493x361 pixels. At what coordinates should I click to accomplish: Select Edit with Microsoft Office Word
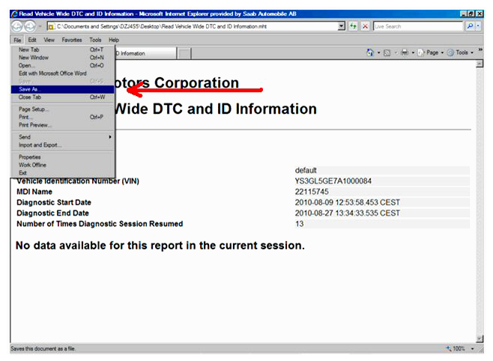pyautogui.click(x=63, y=73)
